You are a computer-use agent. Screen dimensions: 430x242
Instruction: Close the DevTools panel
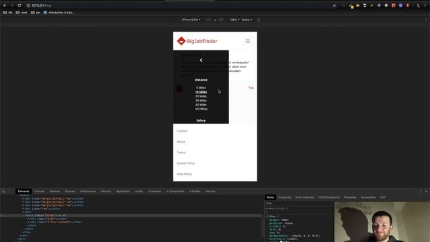pos(426,191)
